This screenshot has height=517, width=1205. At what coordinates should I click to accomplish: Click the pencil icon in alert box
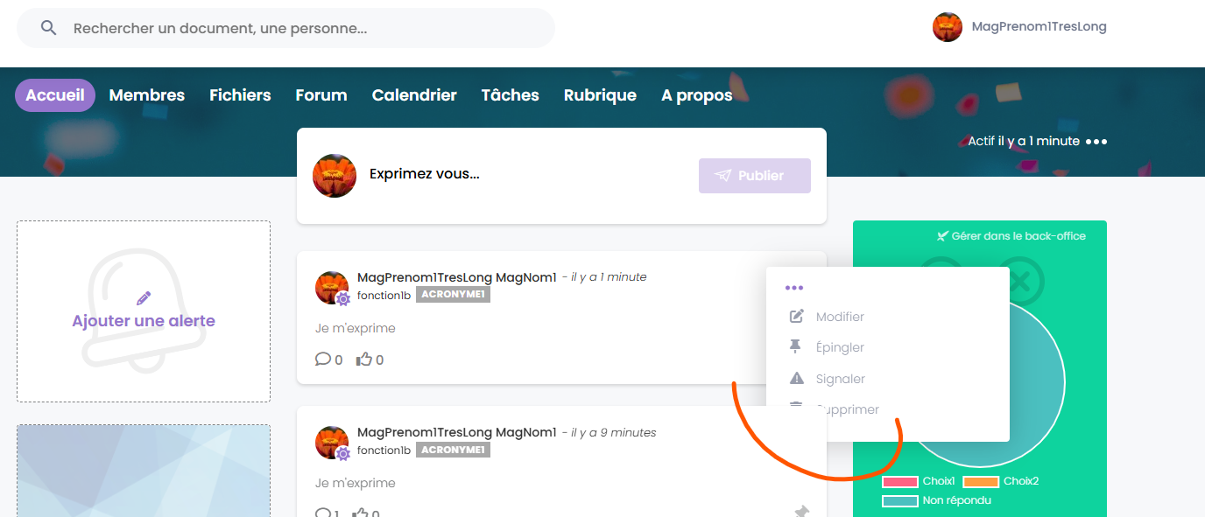144,298
